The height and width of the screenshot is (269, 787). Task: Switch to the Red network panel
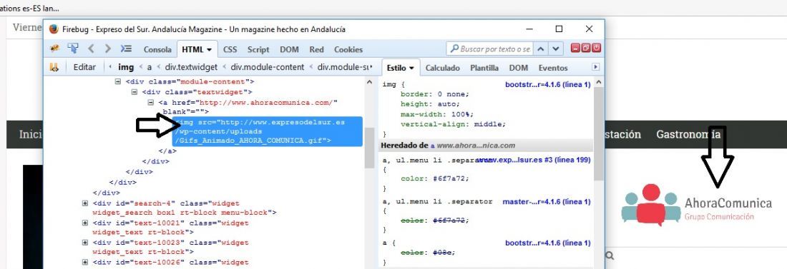(x=316, y=50)
